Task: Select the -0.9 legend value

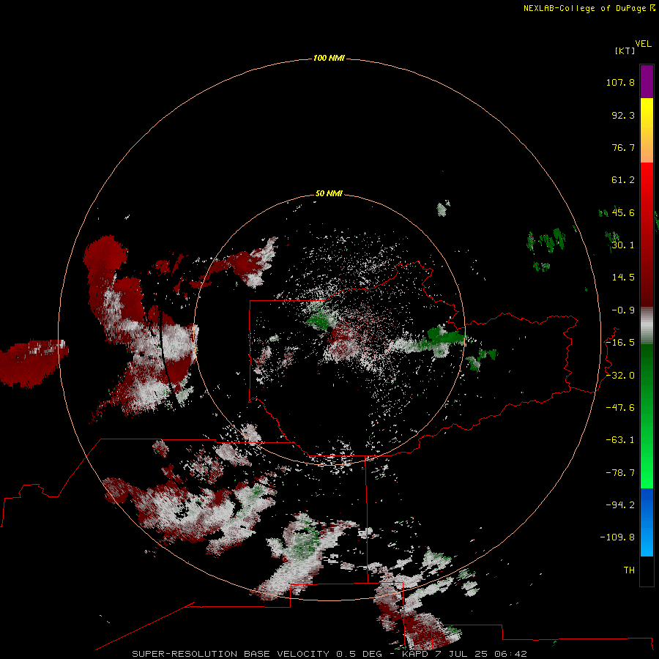Action: pyautogui.click(x=623, y=310)
